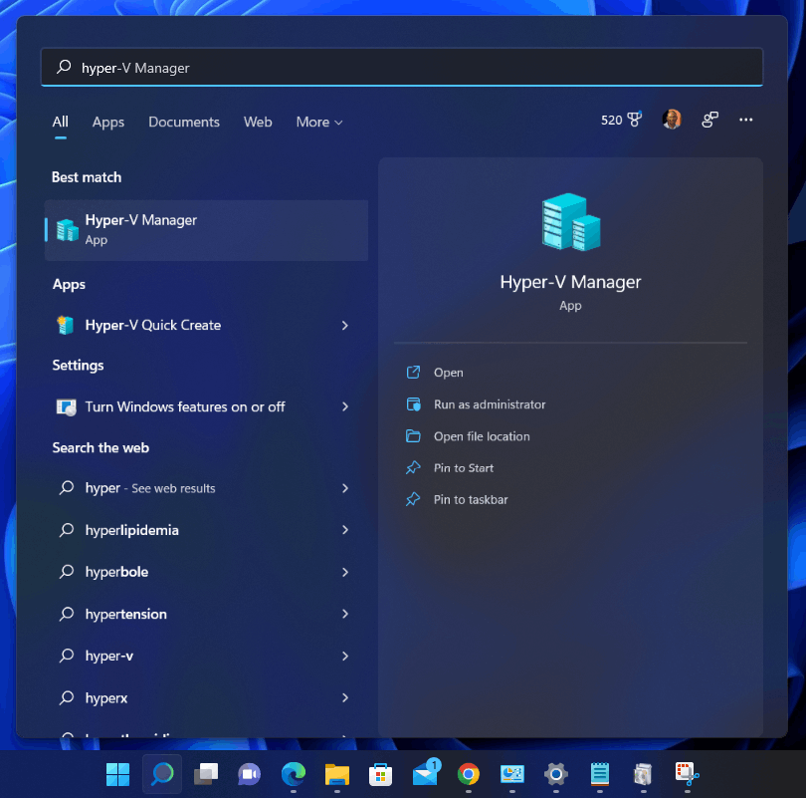This screenshot has width=806, height=798.
Task: Select the hyperlipidemia web suggestion
Action: coord(204,530)
